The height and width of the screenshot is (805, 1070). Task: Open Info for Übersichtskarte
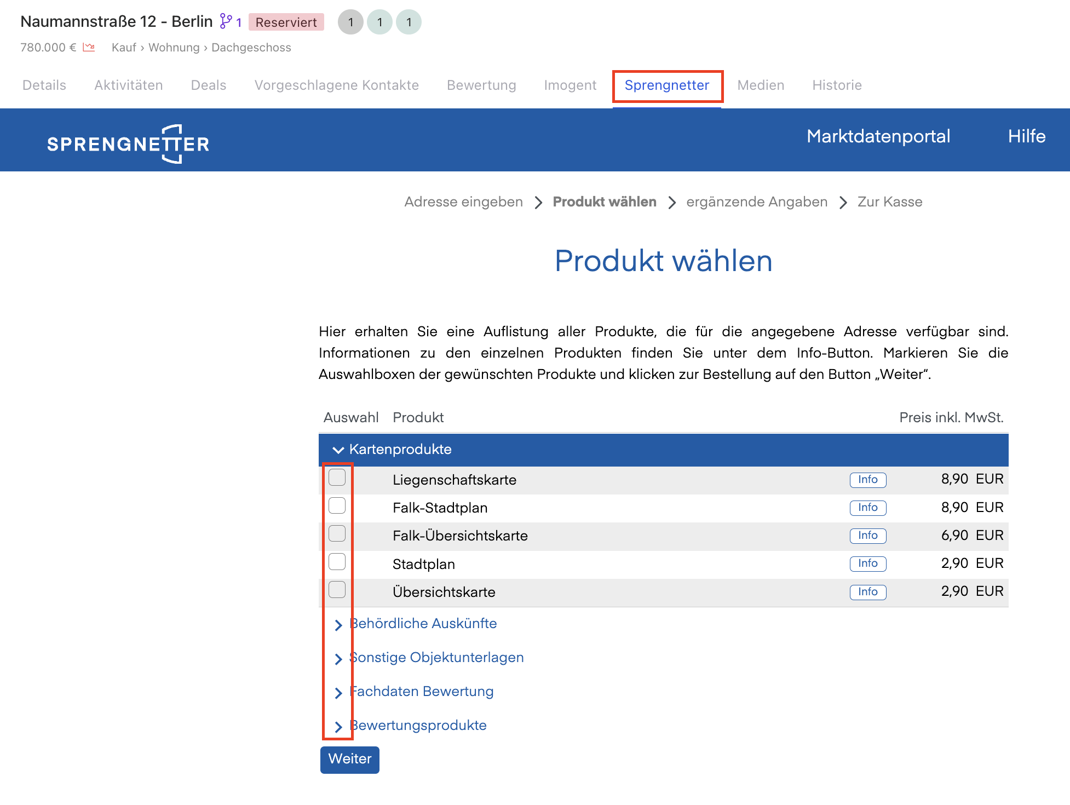(867, 592)
